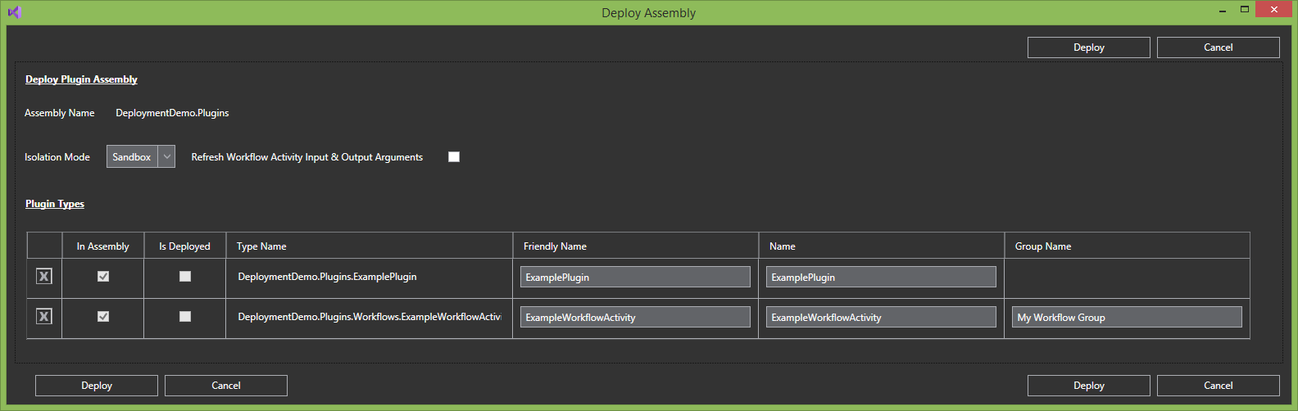Toggle In Assembly checkbox for ExampleWorkflowActivity
The width and height of the screenshot is (1298, 411).
[x=103, y=317]
